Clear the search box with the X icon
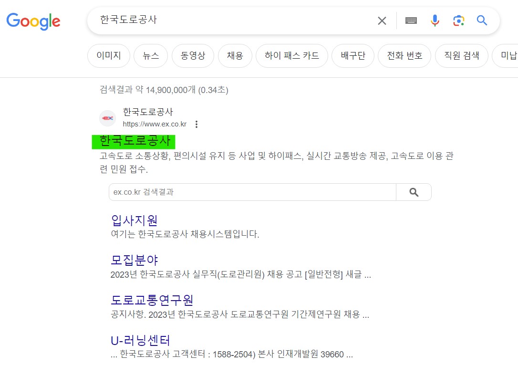The height and width of the screenshot is (376, 518). pos(382,21)
